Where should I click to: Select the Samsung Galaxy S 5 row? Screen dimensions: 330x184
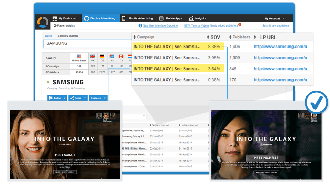pyautogui.click(x=166, y=136)
